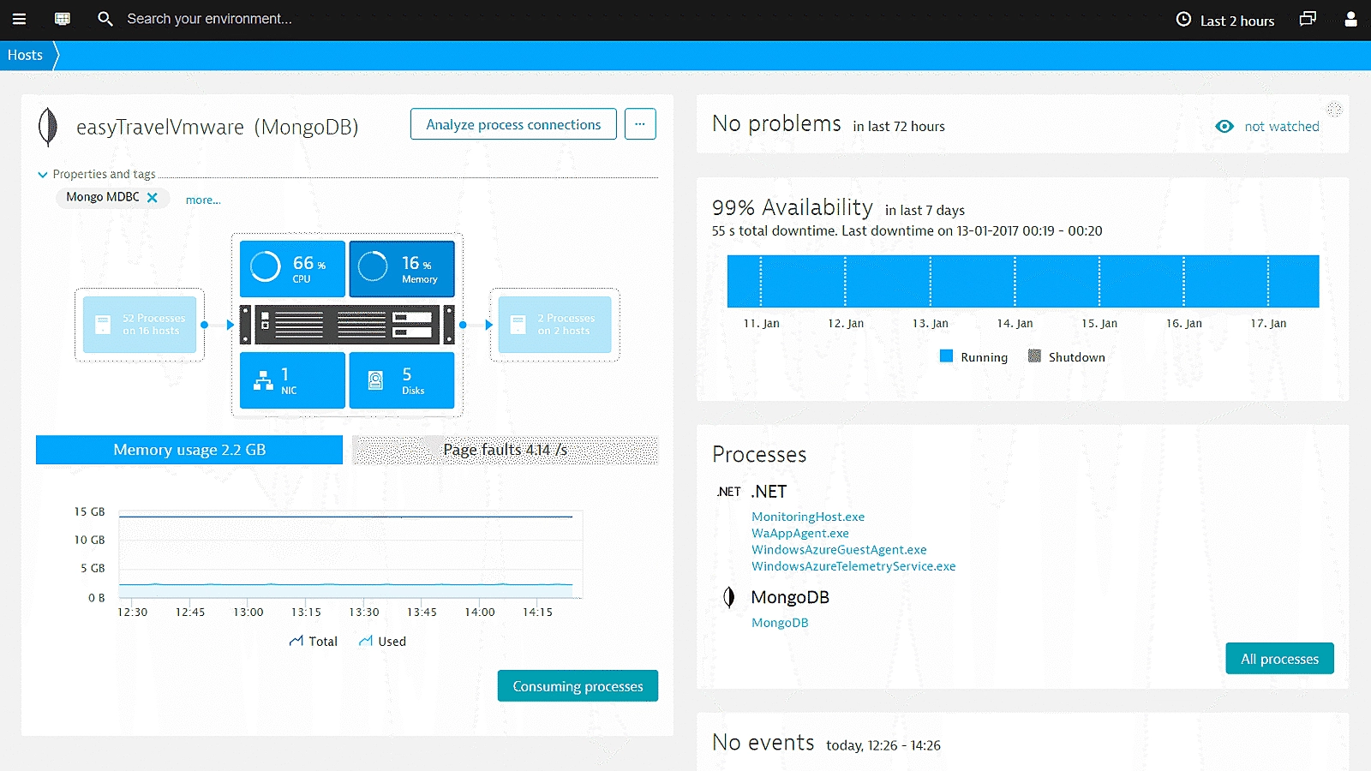Screen dimensions: 1371x771
Task: Open the more options ellipsis button
Action: (640, 124)
